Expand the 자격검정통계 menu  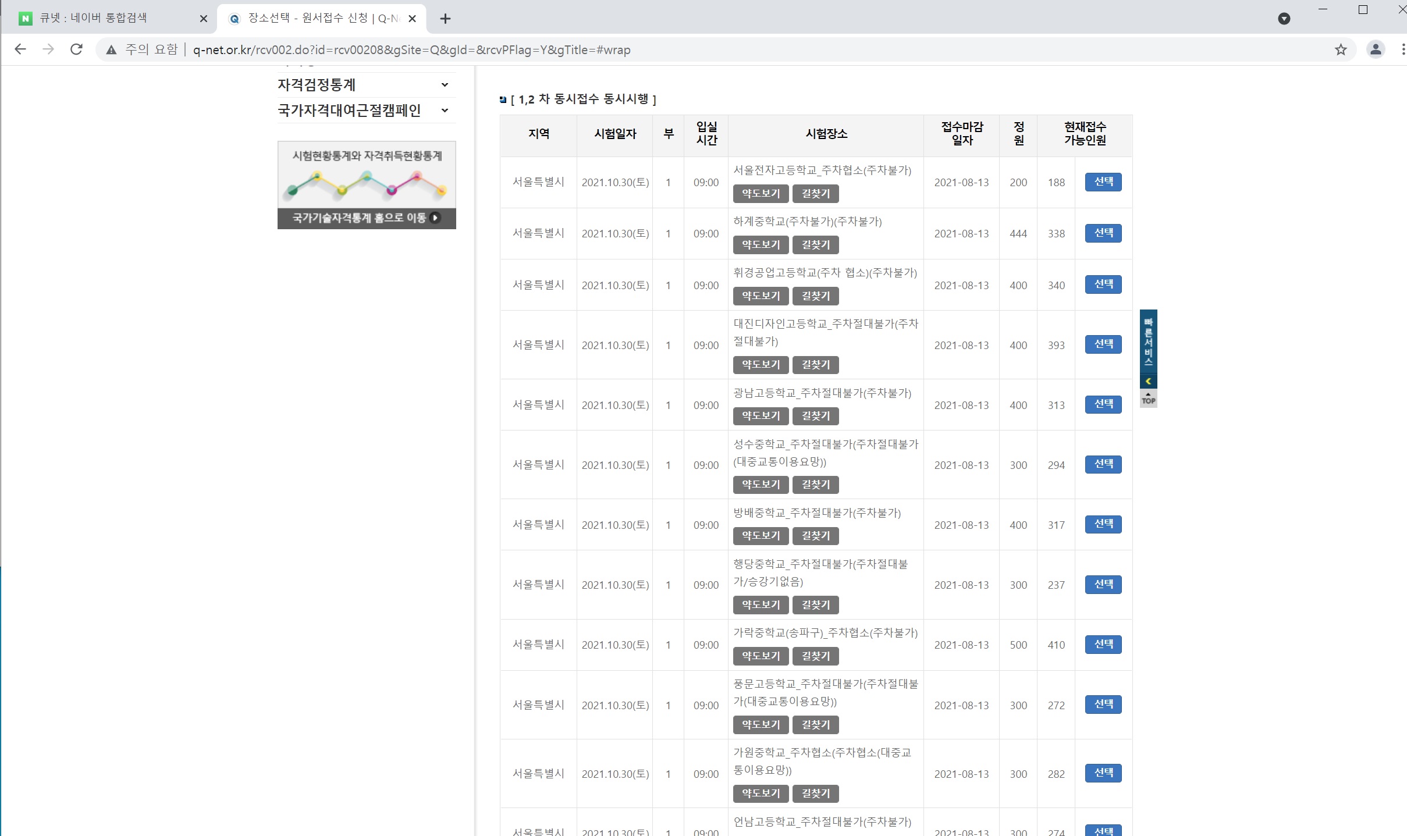445,85
